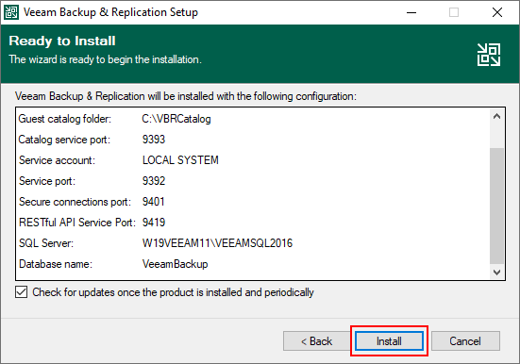
Task: Minimize the setup window
Action: coord(411,12)
